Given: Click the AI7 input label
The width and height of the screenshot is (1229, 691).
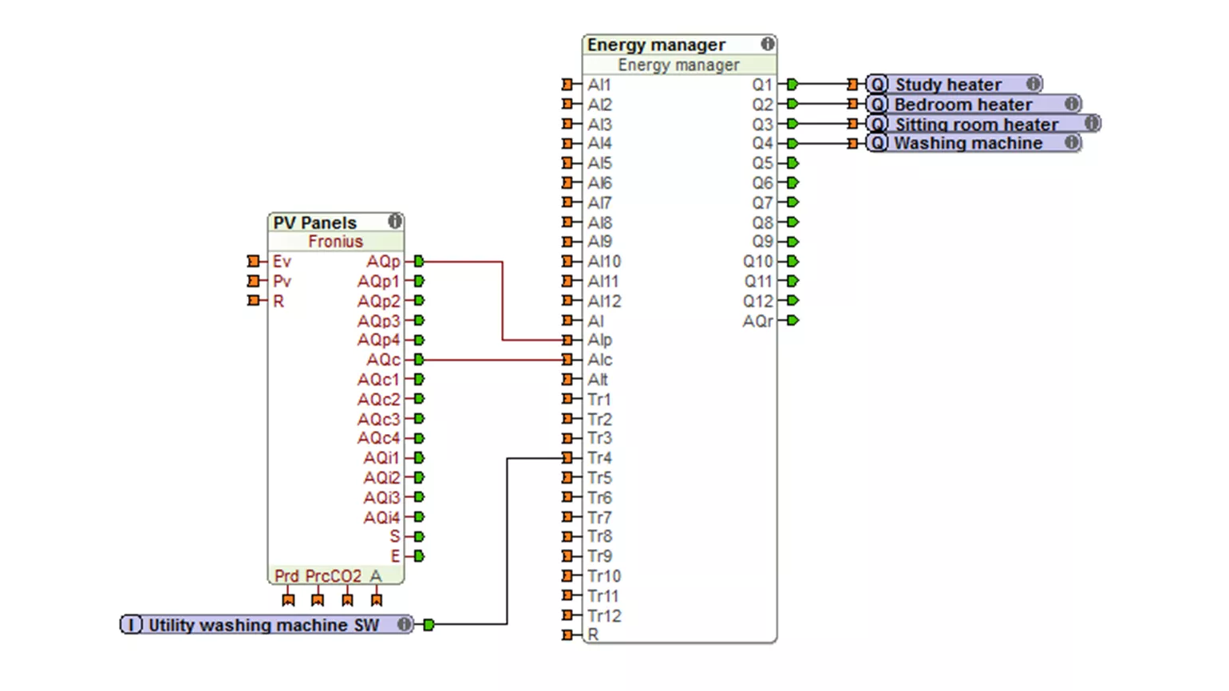Looking at the screenshot, I should click(x=599, y=203).
